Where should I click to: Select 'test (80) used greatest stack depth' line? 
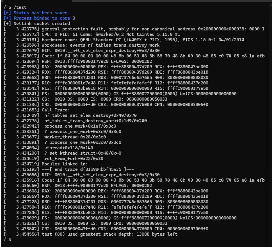(90, 234)
